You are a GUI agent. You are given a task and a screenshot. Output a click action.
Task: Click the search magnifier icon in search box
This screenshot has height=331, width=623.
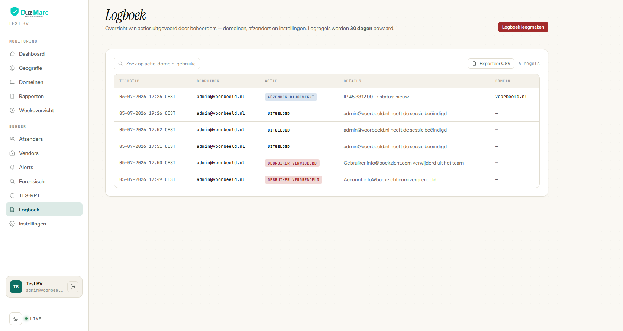120,64
